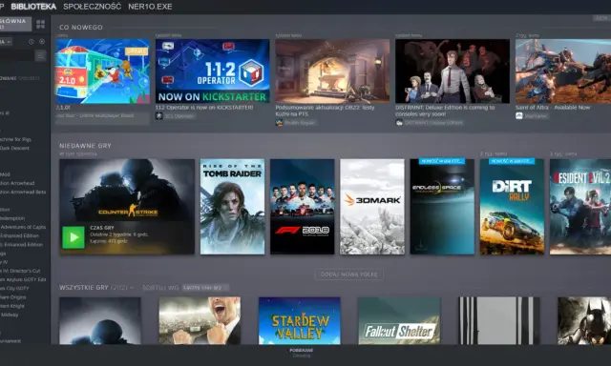Click the library home GŁÓWNA button
Viewport: 611px width, 366px height.
(x=15, y=24)
